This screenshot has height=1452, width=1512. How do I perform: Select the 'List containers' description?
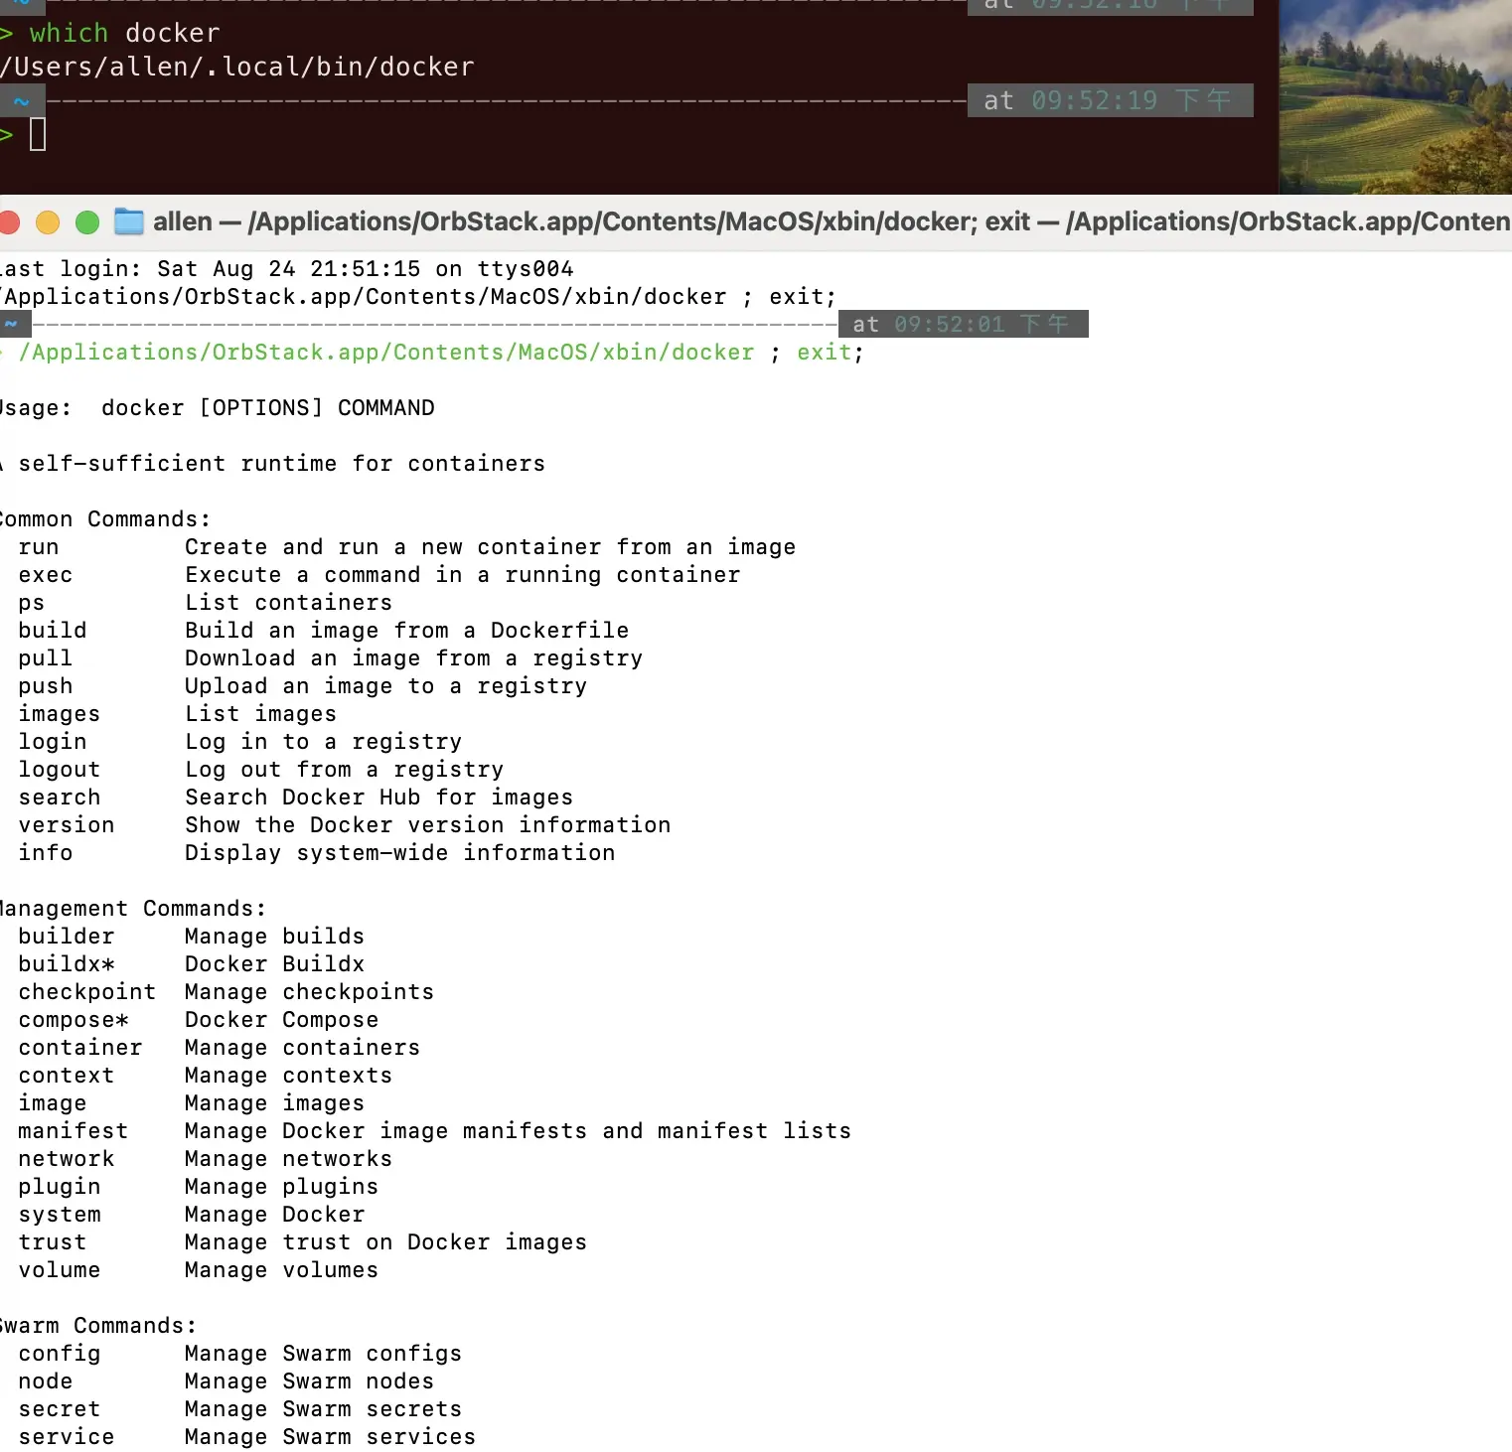(289, 603)
